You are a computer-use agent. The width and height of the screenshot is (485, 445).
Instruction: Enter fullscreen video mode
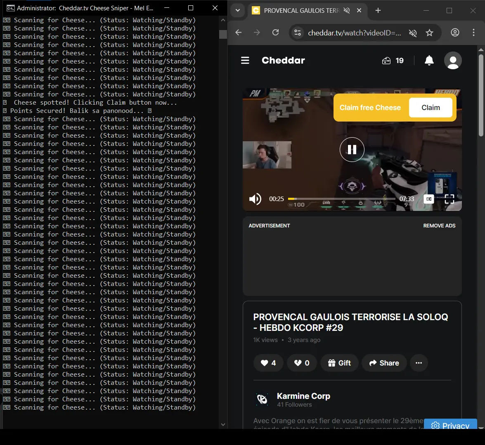(449, 199)
